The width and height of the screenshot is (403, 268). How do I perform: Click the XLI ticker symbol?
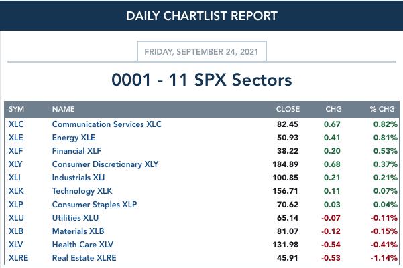tap(14, 178)
